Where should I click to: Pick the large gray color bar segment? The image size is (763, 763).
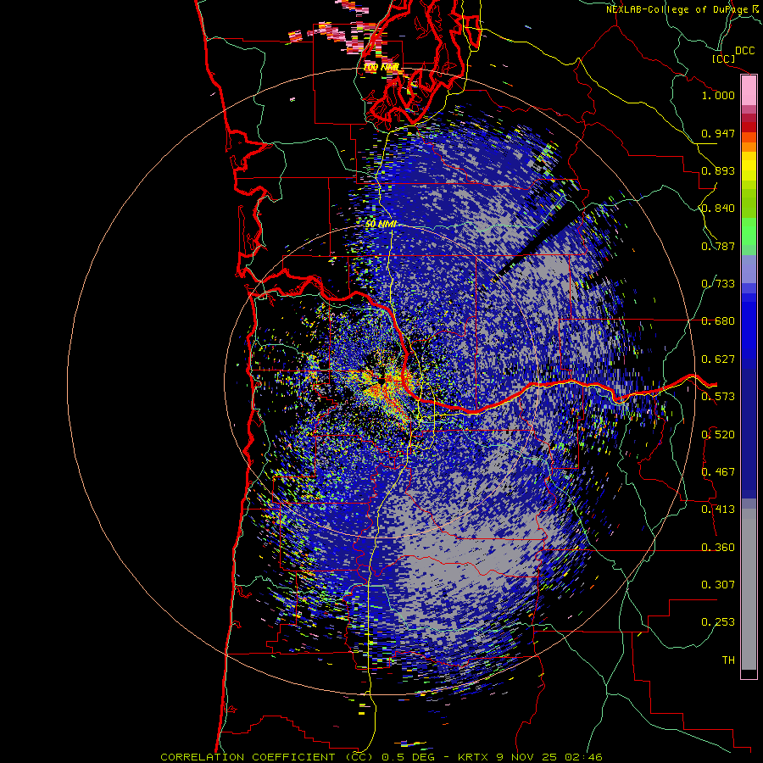tap(749, 589)
